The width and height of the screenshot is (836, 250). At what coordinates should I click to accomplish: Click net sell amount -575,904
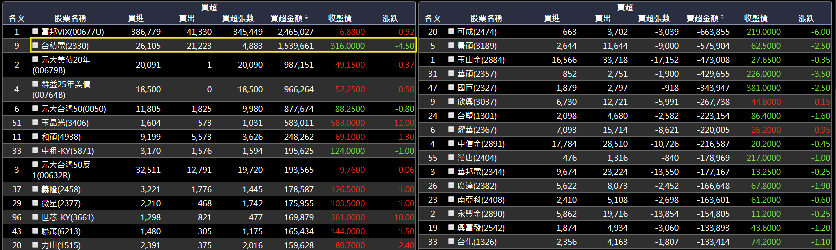pyautogui.click(x=713, y=46)
